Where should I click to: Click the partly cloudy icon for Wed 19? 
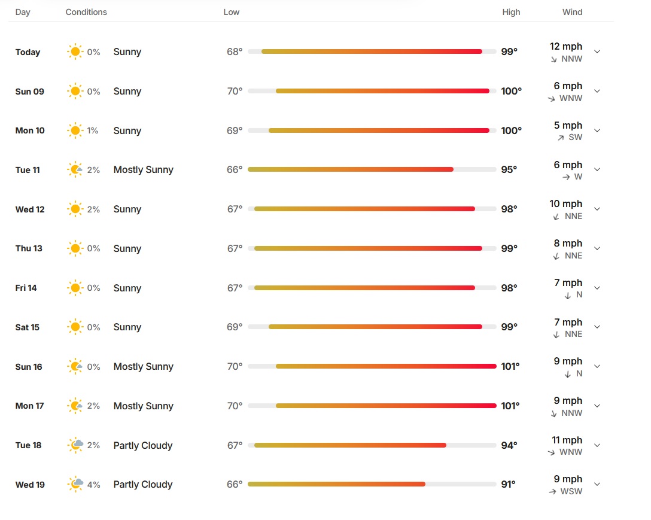[x=75, y=484]
